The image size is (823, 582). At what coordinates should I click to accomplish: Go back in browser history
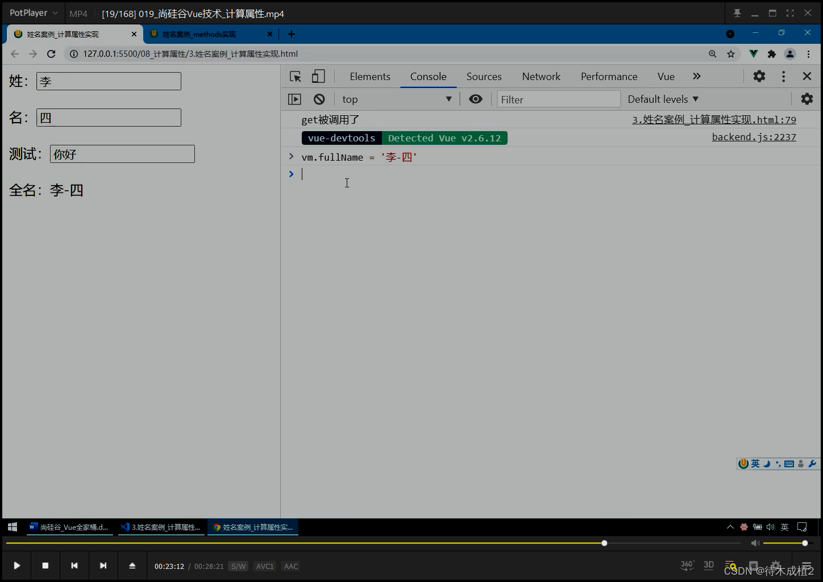click(x=15, y=54)
